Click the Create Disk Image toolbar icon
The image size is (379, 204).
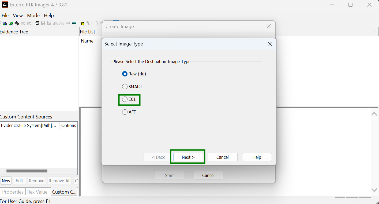tap(37, 23)
